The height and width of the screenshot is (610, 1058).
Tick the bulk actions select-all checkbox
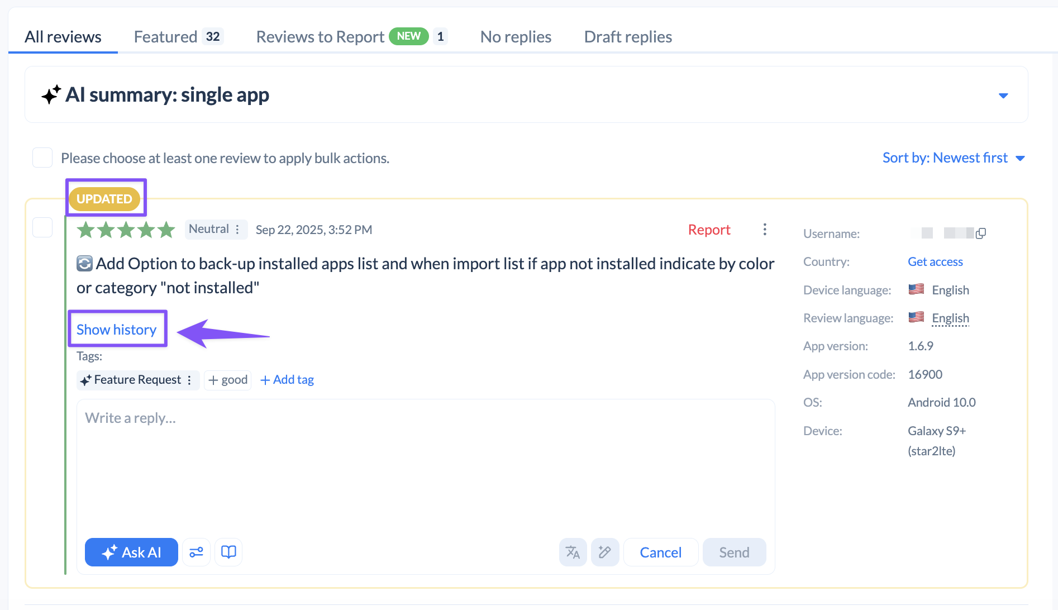click(x=42, y=158)
